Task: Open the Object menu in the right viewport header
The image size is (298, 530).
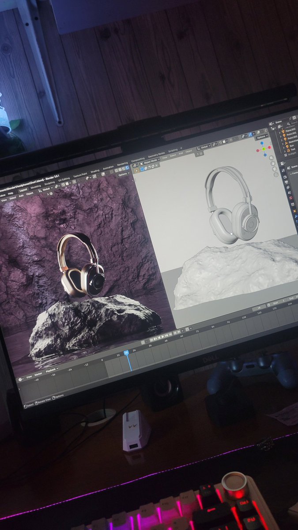Action: [189, 151]
